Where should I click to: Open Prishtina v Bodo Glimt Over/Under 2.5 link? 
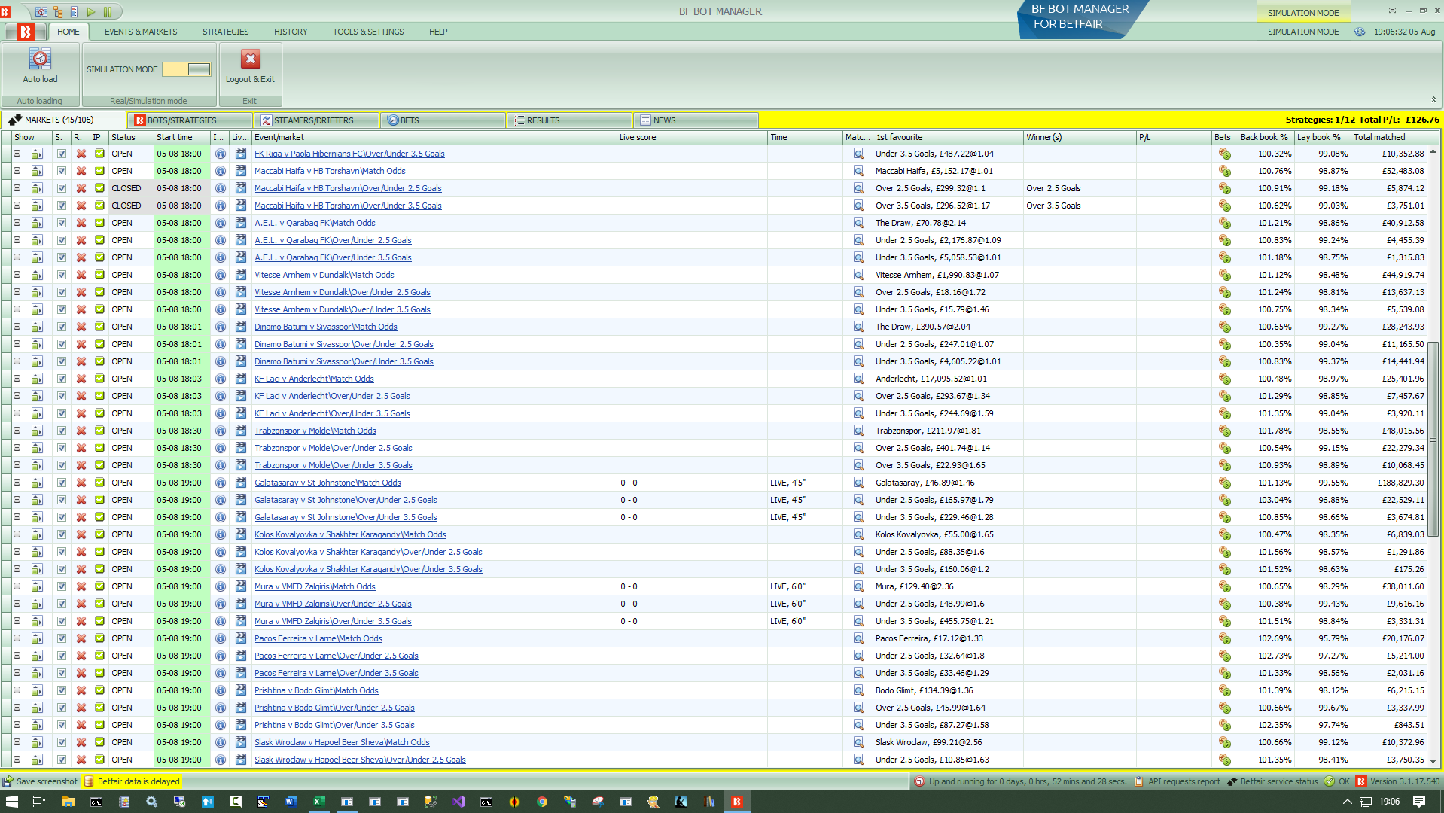click(334, 708)
